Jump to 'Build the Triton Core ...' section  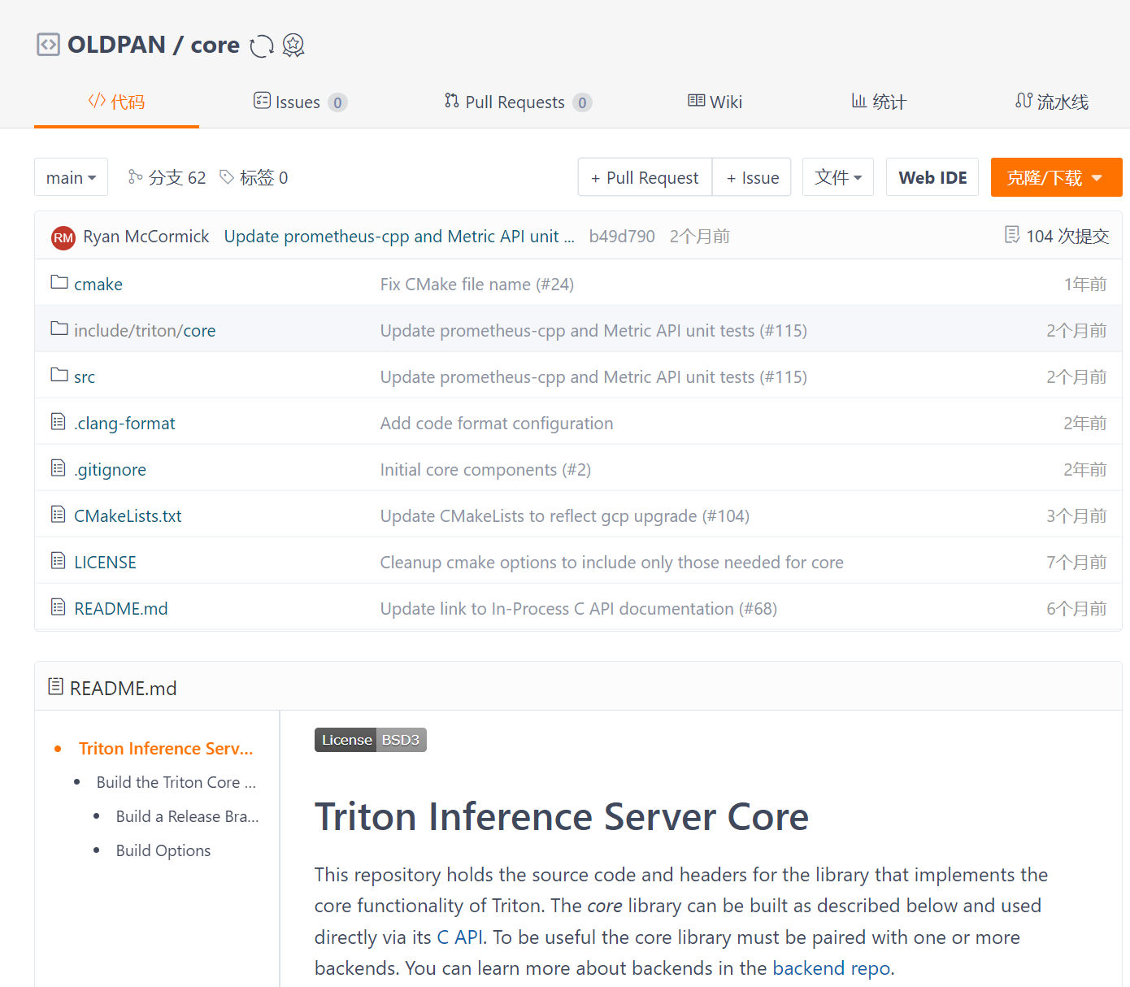click(176, 782)
